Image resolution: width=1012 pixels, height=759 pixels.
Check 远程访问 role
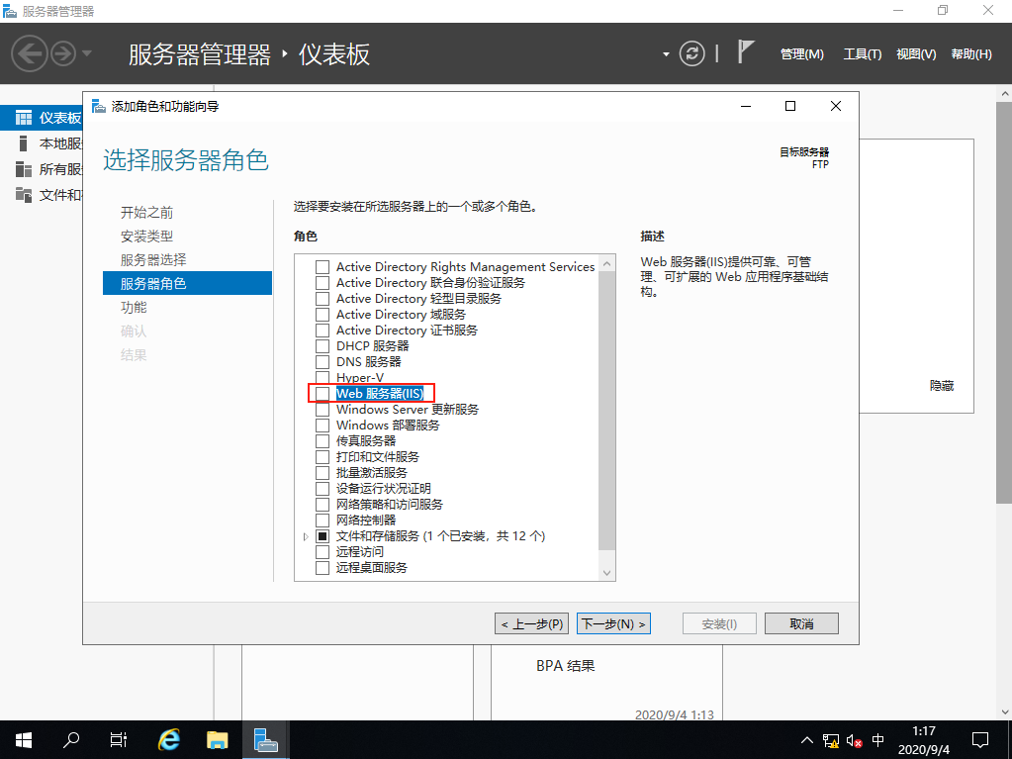(322, 552)
